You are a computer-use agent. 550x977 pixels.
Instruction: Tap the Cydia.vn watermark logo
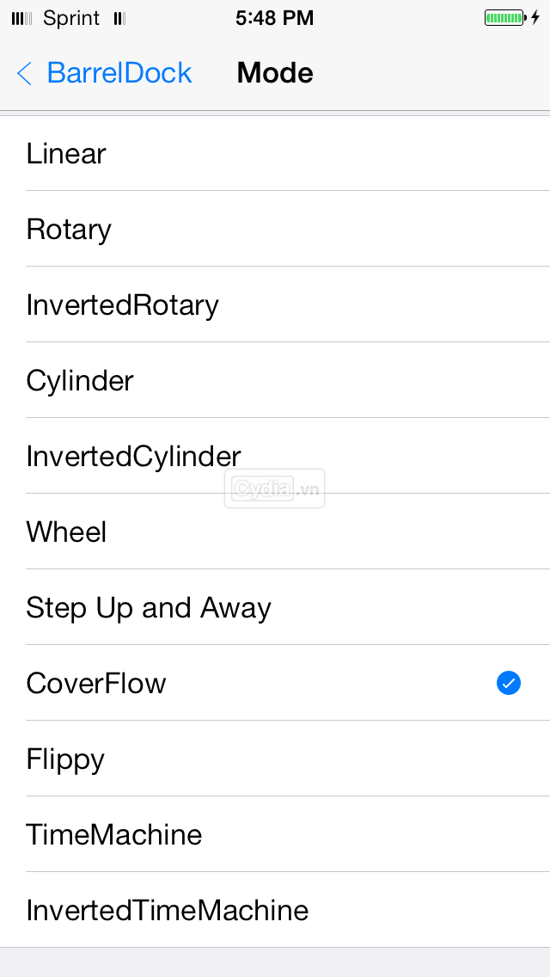pos(275,488)
